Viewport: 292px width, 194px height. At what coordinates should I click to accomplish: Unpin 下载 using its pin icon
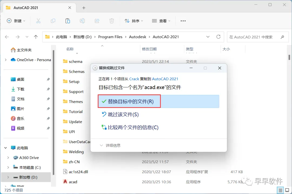48,89
